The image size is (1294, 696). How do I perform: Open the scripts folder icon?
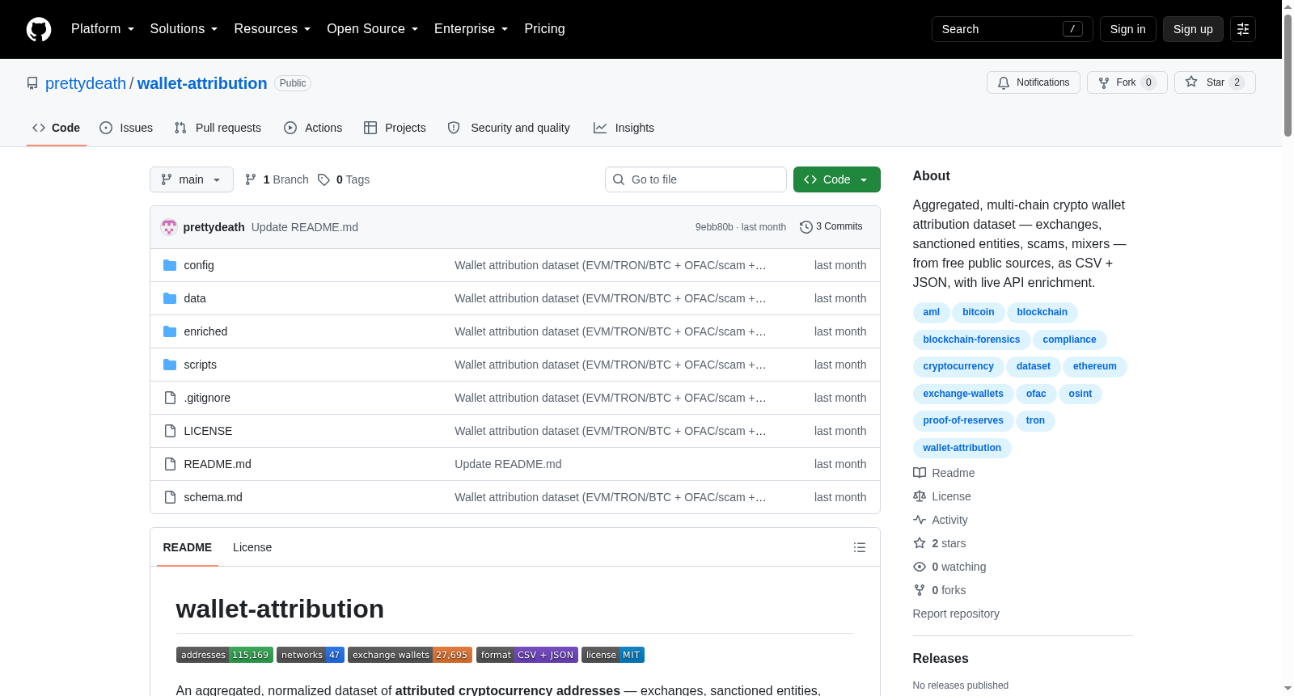click(x=170, y=365)
